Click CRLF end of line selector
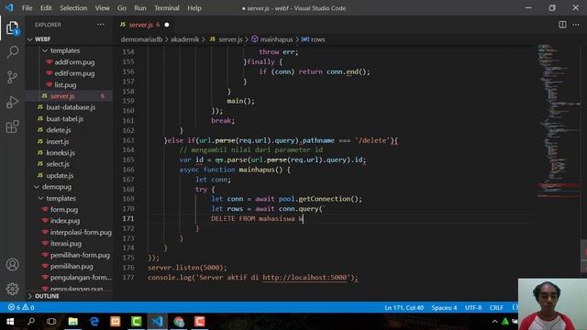The height and width of the screenshot is (330, 587). [496, 308]
